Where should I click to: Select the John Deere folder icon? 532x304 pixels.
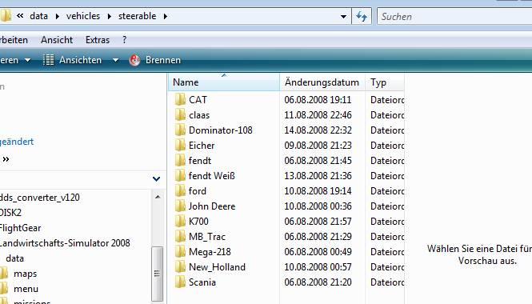[x=180, y=206]
